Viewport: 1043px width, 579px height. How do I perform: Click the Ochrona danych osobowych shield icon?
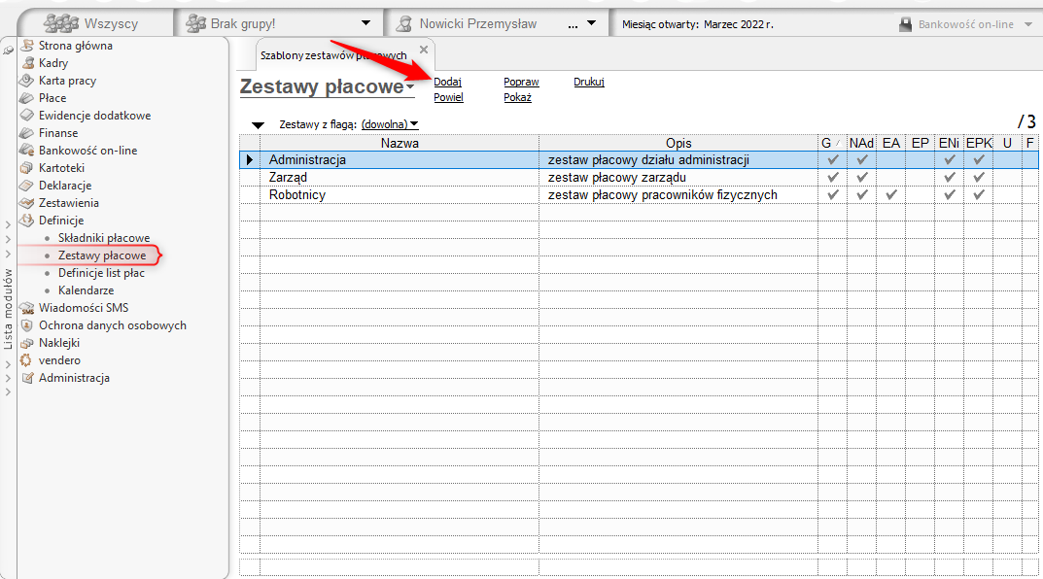coord(26,325)
